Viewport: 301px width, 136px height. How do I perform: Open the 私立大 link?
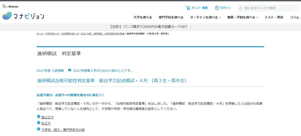pos(46,124)
